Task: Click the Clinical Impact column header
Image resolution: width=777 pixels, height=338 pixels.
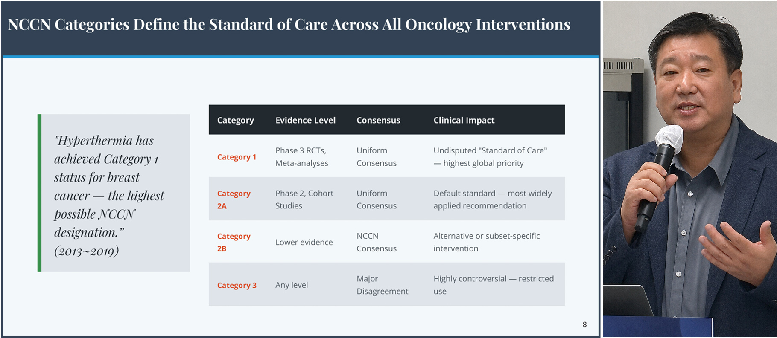Action: point(464,120)
